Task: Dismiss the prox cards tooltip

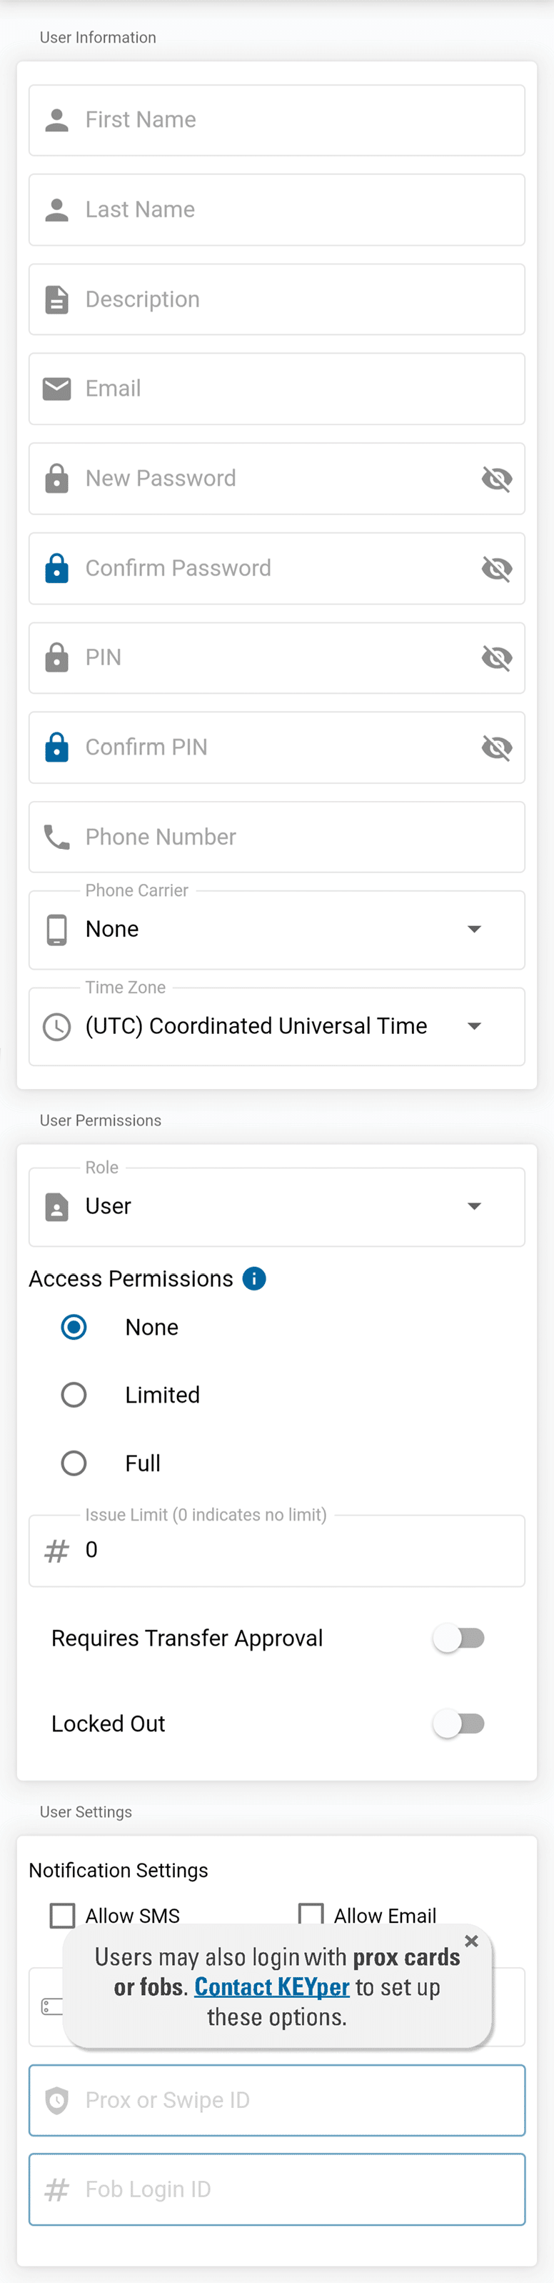Action: (472, 1941)
